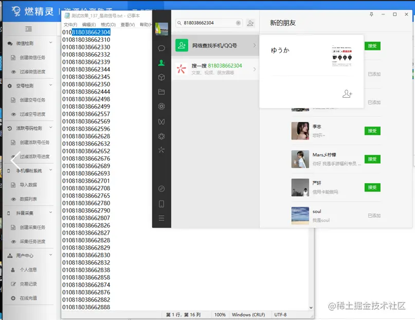Open WeChat Moments aperture icon
The height and width of the screenshot is (320, 415).
coord(161,106)
